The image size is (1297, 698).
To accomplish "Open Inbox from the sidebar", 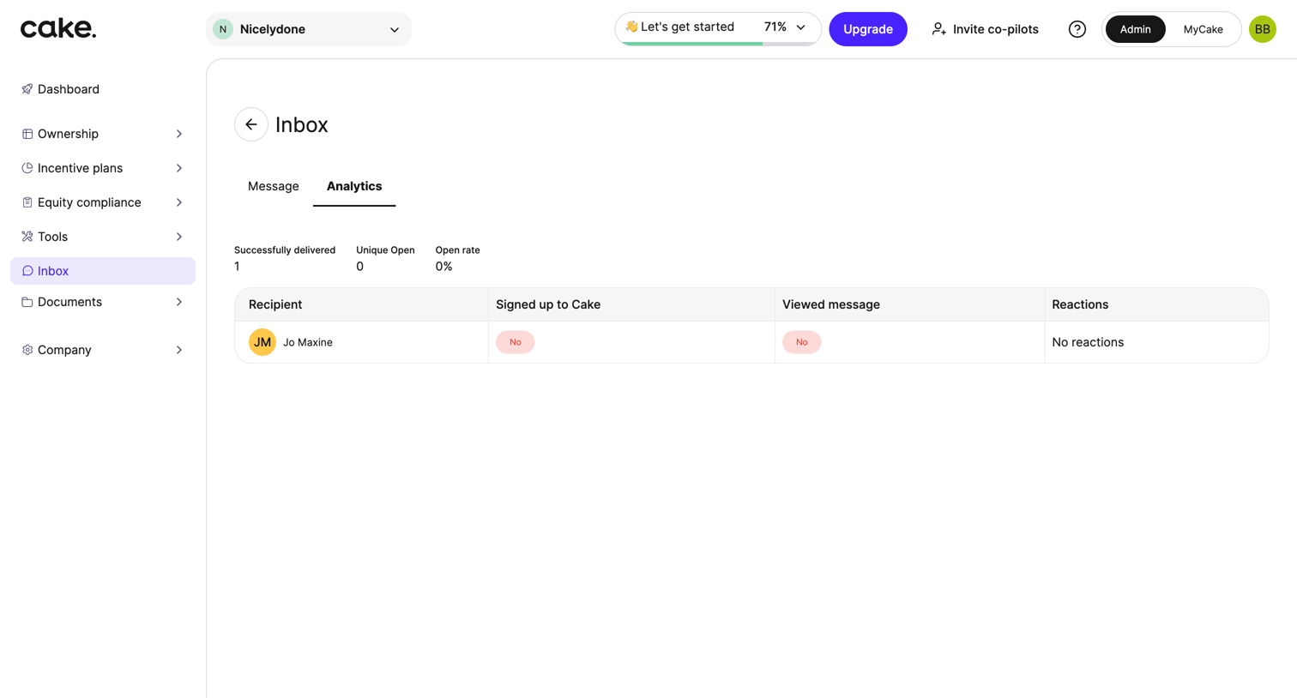I will (x=103, y=271).
